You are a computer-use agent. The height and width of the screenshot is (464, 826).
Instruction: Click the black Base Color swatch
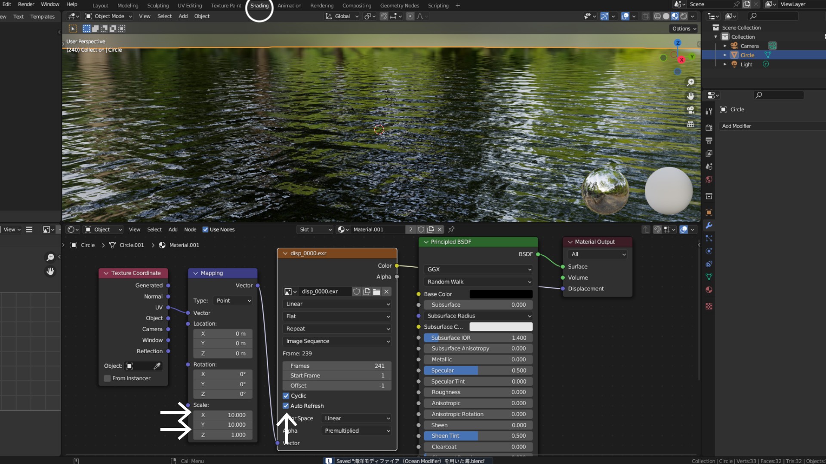[x=501, y=294]
